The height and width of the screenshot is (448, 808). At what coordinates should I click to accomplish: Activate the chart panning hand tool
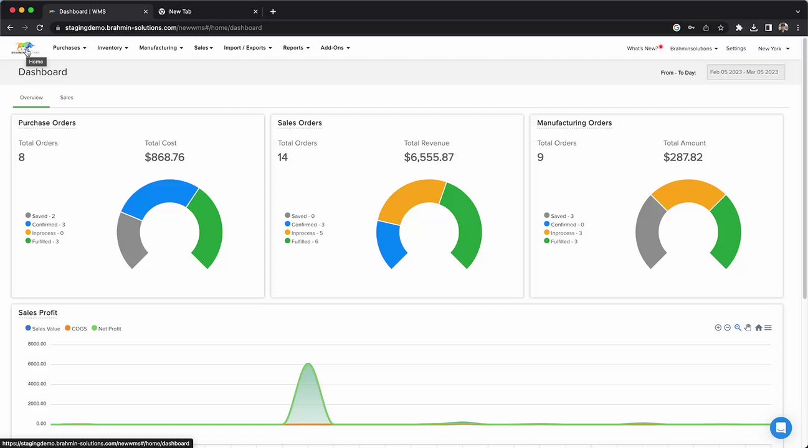coord(748,328)
